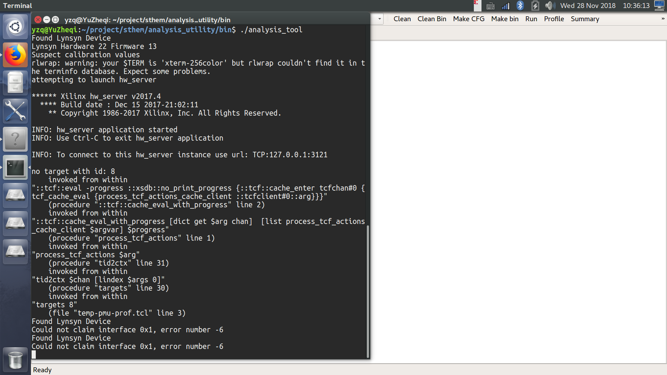Open the Trash in the dock

point(15,360)
